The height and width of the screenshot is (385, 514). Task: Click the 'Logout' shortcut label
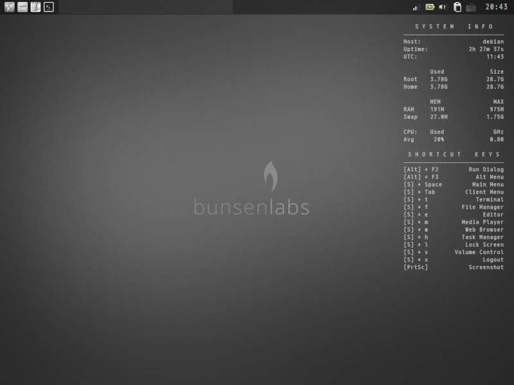[493, 260]
